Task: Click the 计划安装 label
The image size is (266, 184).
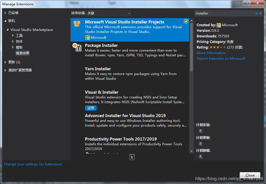Action: [203, 125]
